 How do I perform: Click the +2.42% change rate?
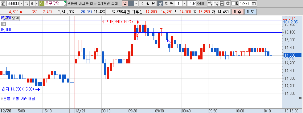(47, 12)
